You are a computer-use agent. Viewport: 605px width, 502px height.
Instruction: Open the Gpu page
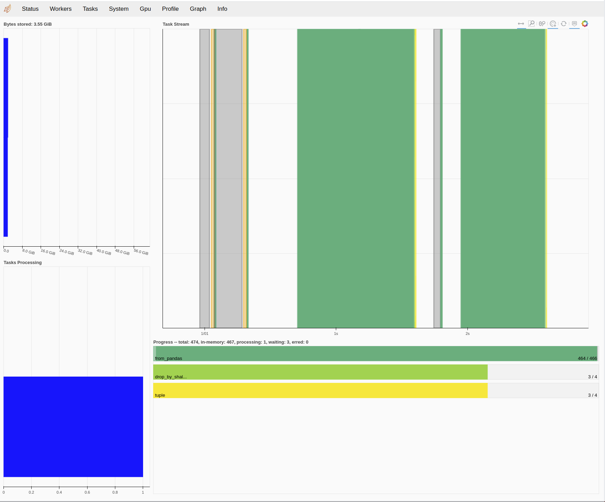[x=145, y=9]
